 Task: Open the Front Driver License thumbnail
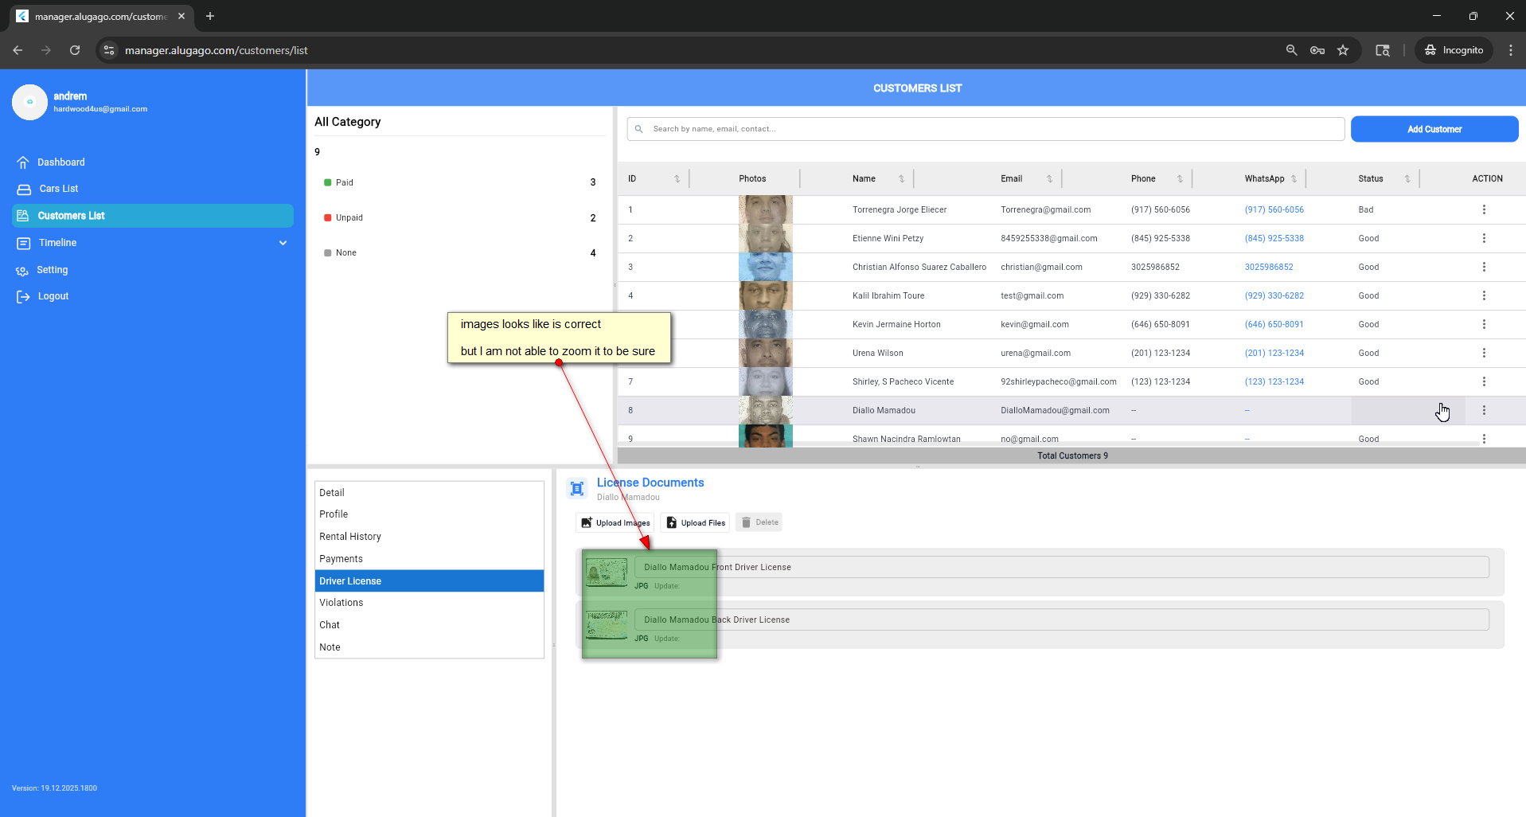[606, 573]
